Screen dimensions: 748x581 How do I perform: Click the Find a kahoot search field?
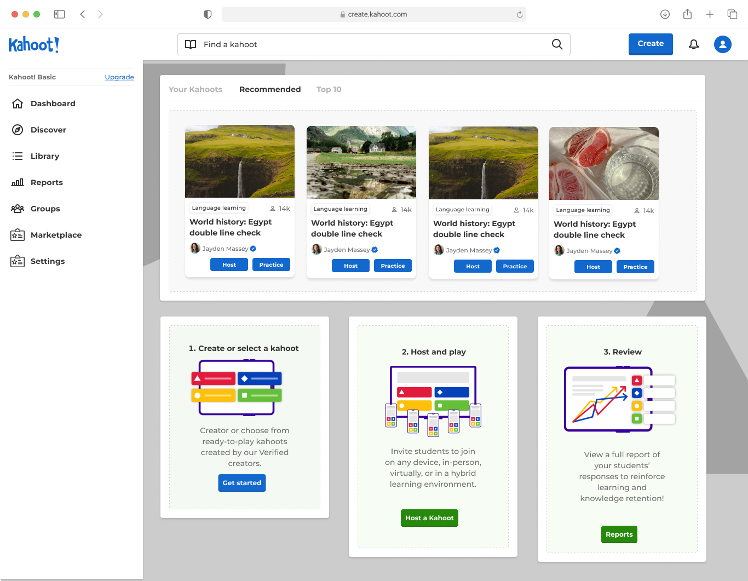pos(374,44)
